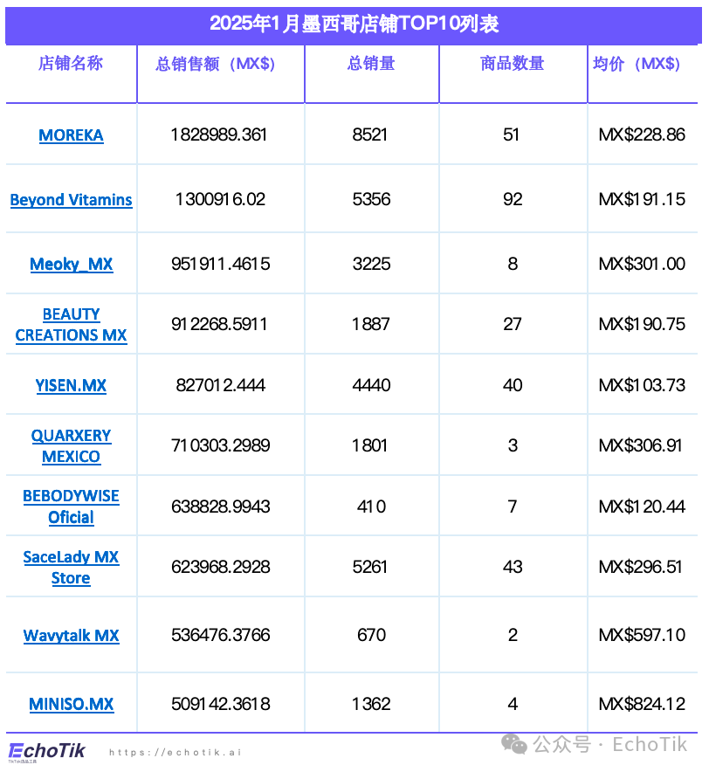
Task: Click the https://echotik.ai URL text
Action: pyautogui.click(x=175, y=752)
